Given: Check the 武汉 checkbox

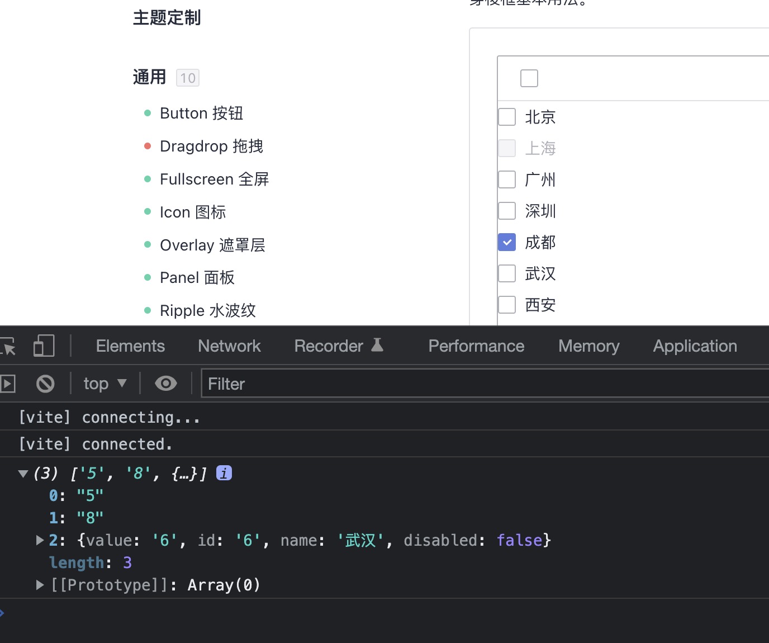Looking at the screenshot, I should click(x=507, y=273).
